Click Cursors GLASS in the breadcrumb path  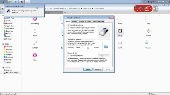pyautogui.click(x=99, y=8)
